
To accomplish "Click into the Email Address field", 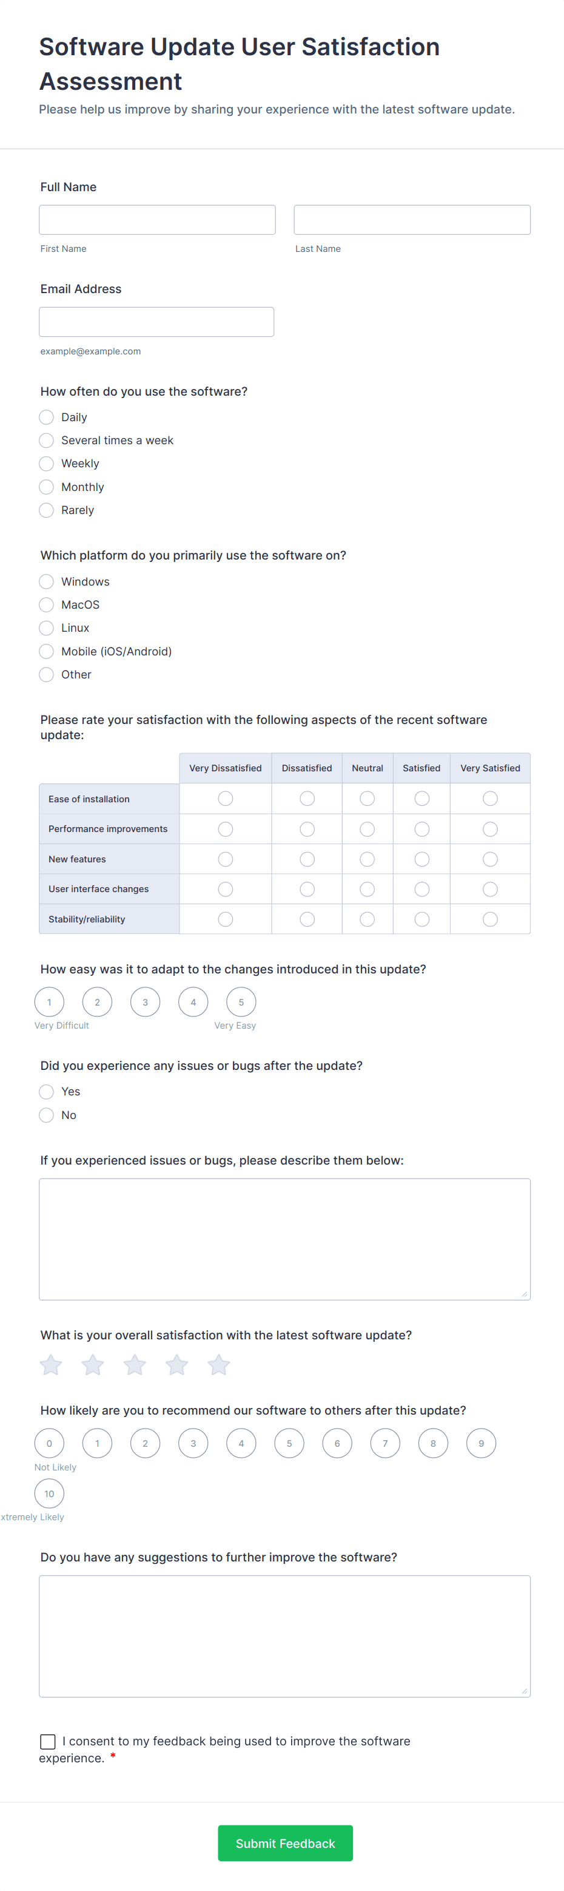I will 157,322.
